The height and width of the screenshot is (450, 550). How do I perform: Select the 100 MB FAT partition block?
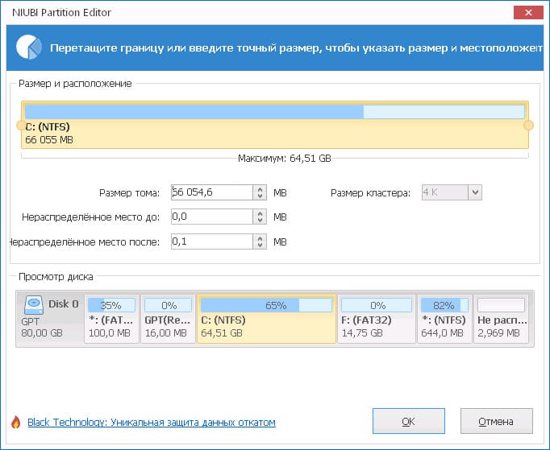(111, 318)
